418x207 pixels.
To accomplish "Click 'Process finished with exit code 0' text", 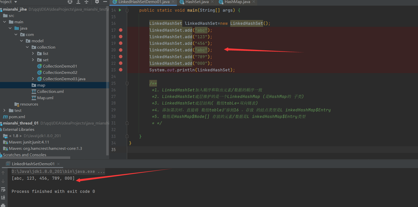I will (x=53, y=192).
